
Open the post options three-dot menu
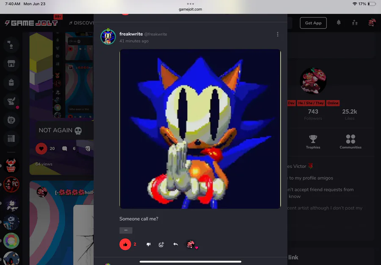[x=277, y=34]
